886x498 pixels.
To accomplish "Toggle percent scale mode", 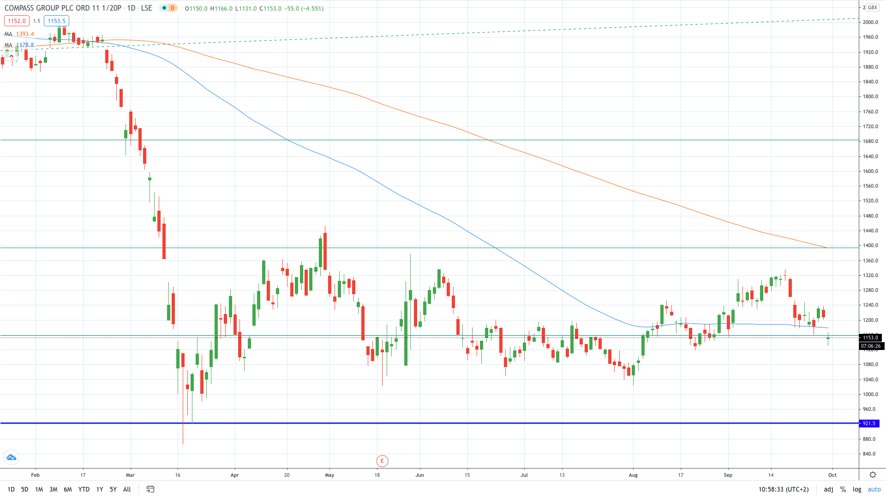I will click(x=843, y=489).
